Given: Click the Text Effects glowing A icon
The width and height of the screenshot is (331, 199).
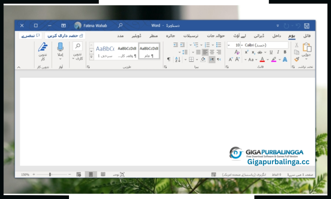Looking at the screenshot, I should [285, 59].
